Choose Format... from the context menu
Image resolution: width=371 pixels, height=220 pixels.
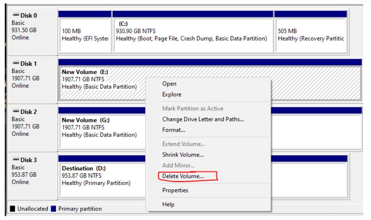point(173,130)
